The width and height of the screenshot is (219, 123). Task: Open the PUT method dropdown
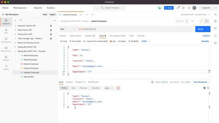pos(68,29)
